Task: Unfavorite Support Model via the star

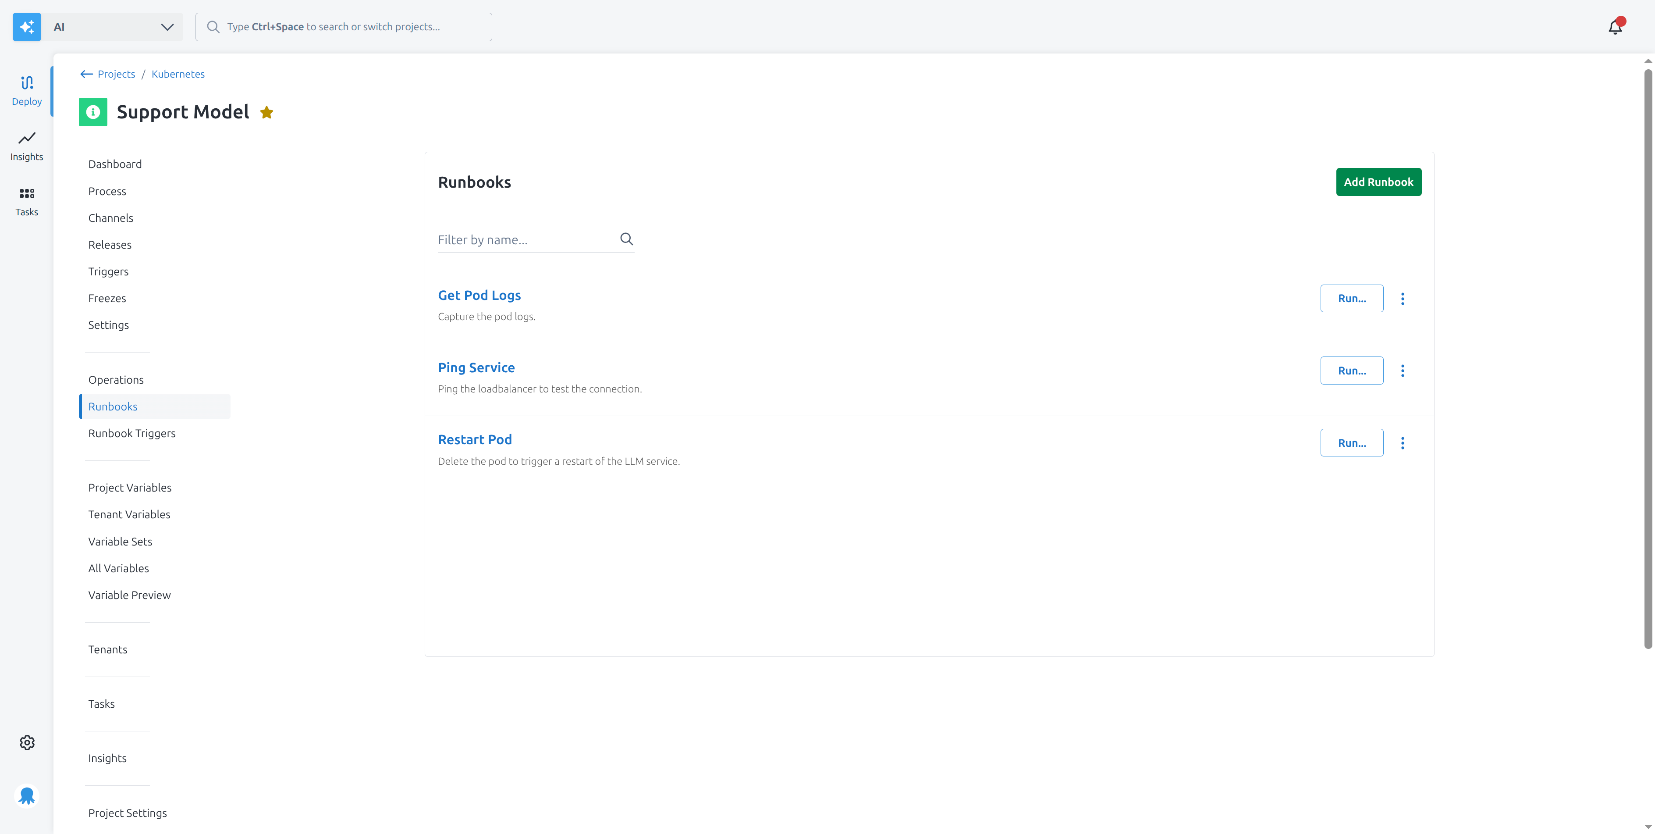Action: pos(266,112)
